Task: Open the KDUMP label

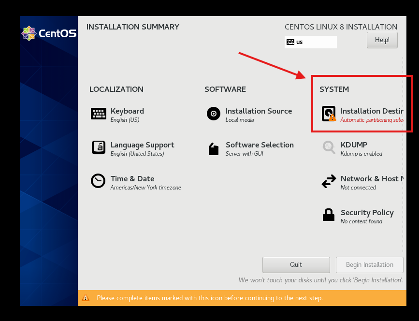Action: [x=354, y=145]
